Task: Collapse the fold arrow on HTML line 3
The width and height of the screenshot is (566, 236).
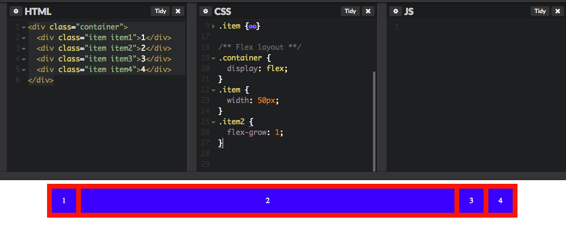Action: [23, 48]
